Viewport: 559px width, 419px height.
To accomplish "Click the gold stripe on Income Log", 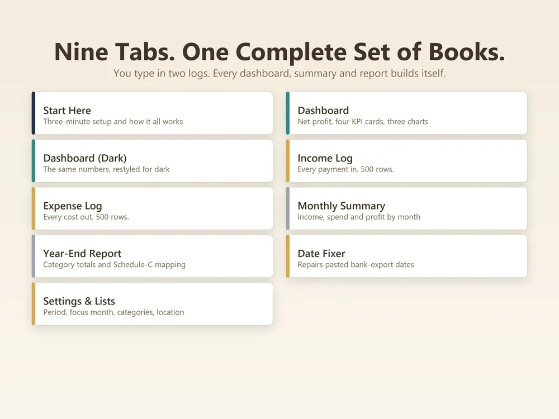I will point(288,161).
